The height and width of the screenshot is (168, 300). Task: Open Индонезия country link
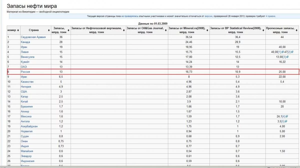(x=27, y=161)
